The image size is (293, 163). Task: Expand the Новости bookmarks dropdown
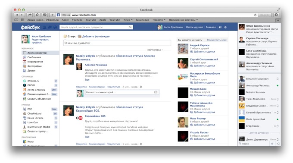(159, 20)
